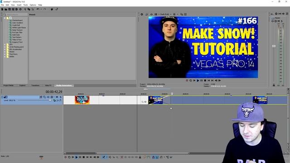
Task: Open the Edit menu
Action: 7,5
